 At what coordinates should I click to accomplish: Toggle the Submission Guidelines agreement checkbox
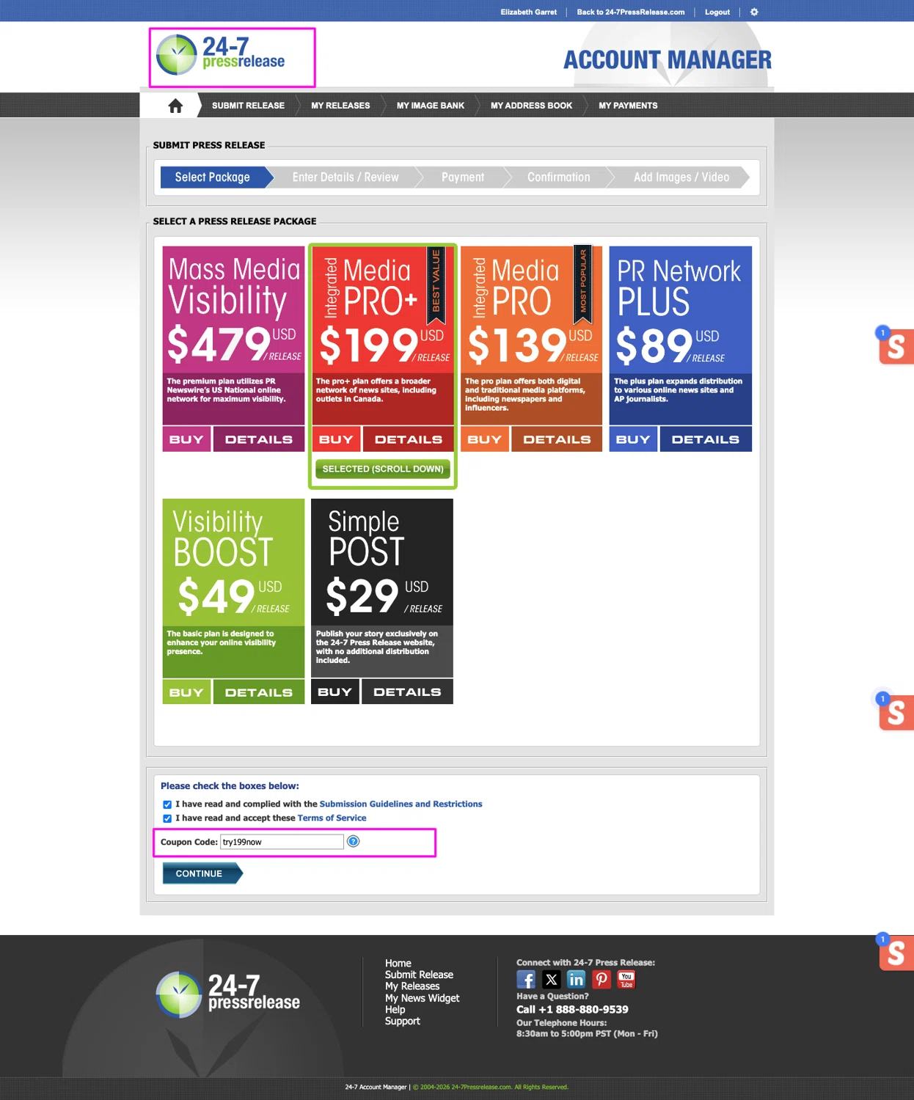167,804
